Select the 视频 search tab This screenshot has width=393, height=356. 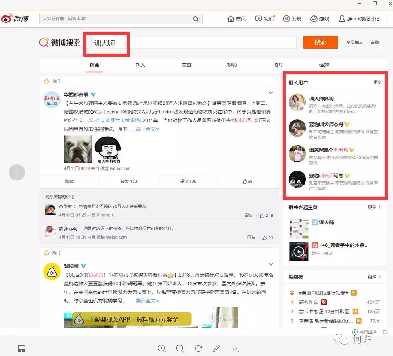(232, 65)
